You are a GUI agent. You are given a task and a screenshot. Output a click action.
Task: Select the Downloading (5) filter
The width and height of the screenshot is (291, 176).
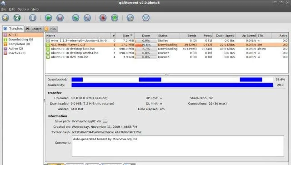(21, 39)
